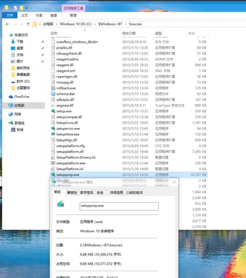Click the SetupHost.exe file icon
Image resolution: width=246 pixels, height=278 pixels.
tap(53, 134)
